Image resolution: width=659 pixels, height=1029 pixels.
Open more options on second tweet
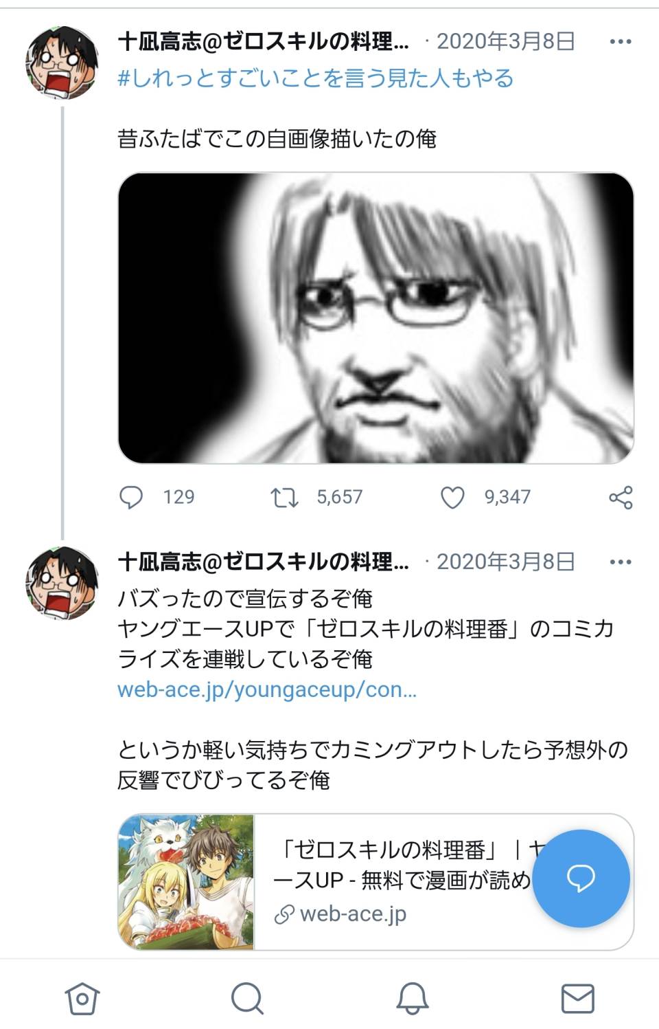pyautogui.click(x=620, y=562)
